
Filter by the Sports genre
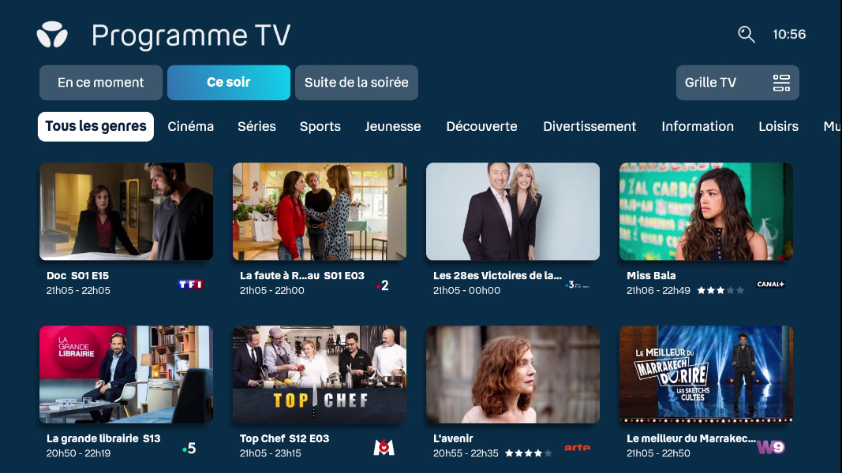pos(320,127)
